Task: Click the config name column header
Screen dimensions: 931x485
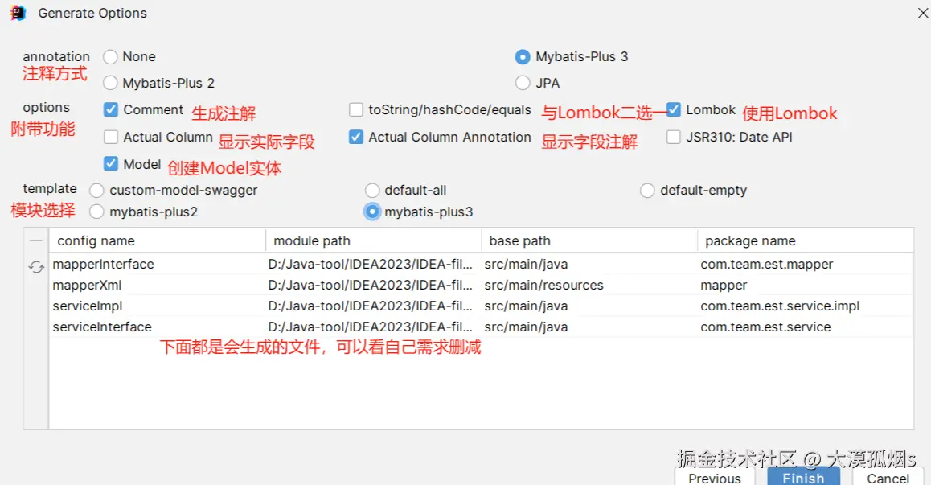Action: pos(158,240)
